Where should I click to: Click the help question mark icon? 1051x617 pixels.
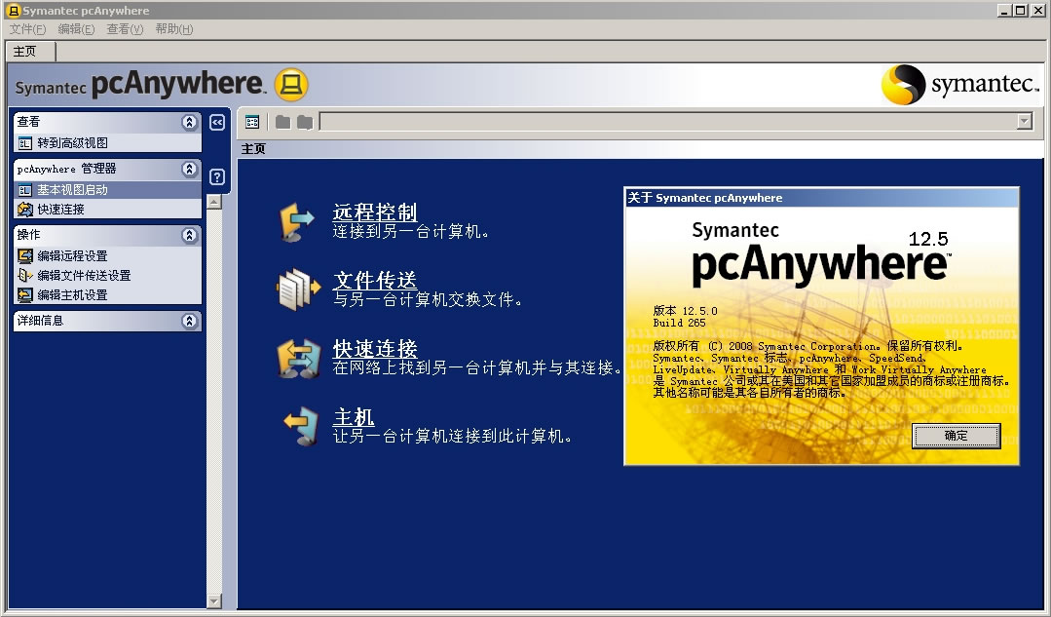coord(217,176)
